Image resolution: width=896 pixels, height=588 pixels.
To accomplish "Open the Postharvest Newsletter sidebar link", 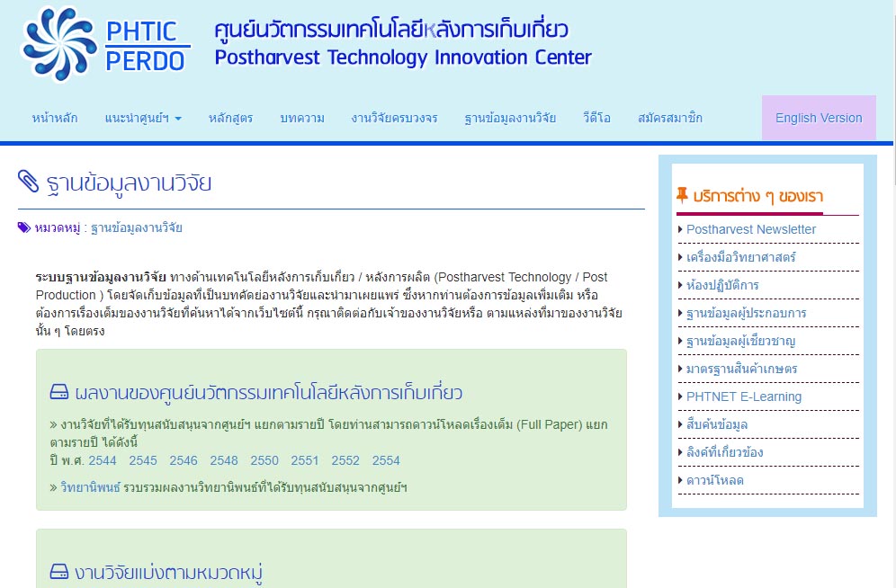I will tap(750, 229).
